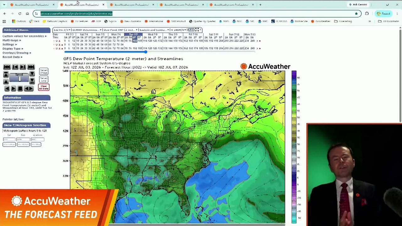Stop the animation with the square button
This screenshot has height=226, width=402.
[20, 89]
